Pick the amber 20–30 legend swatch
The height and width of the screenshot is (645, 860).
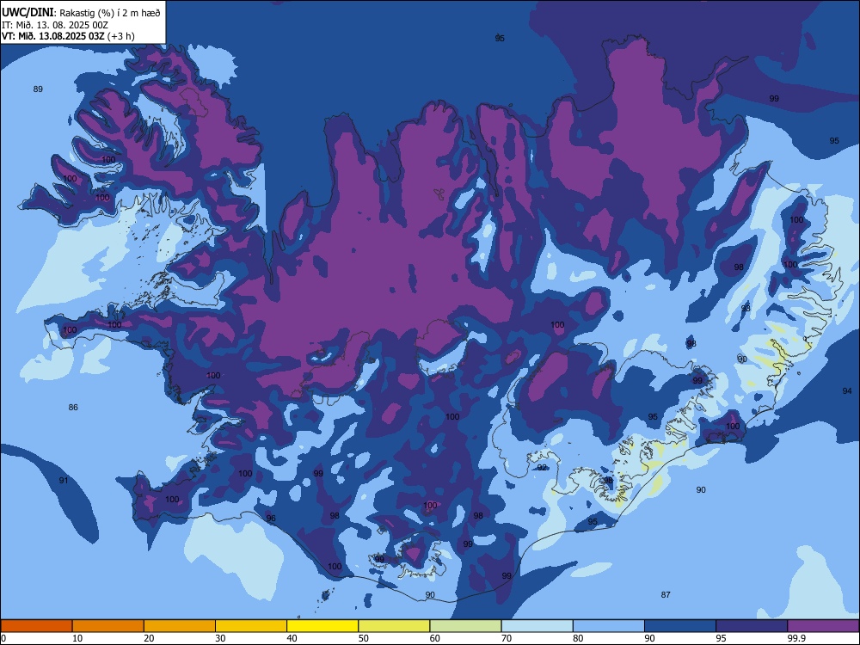click(x=180, y=626)
